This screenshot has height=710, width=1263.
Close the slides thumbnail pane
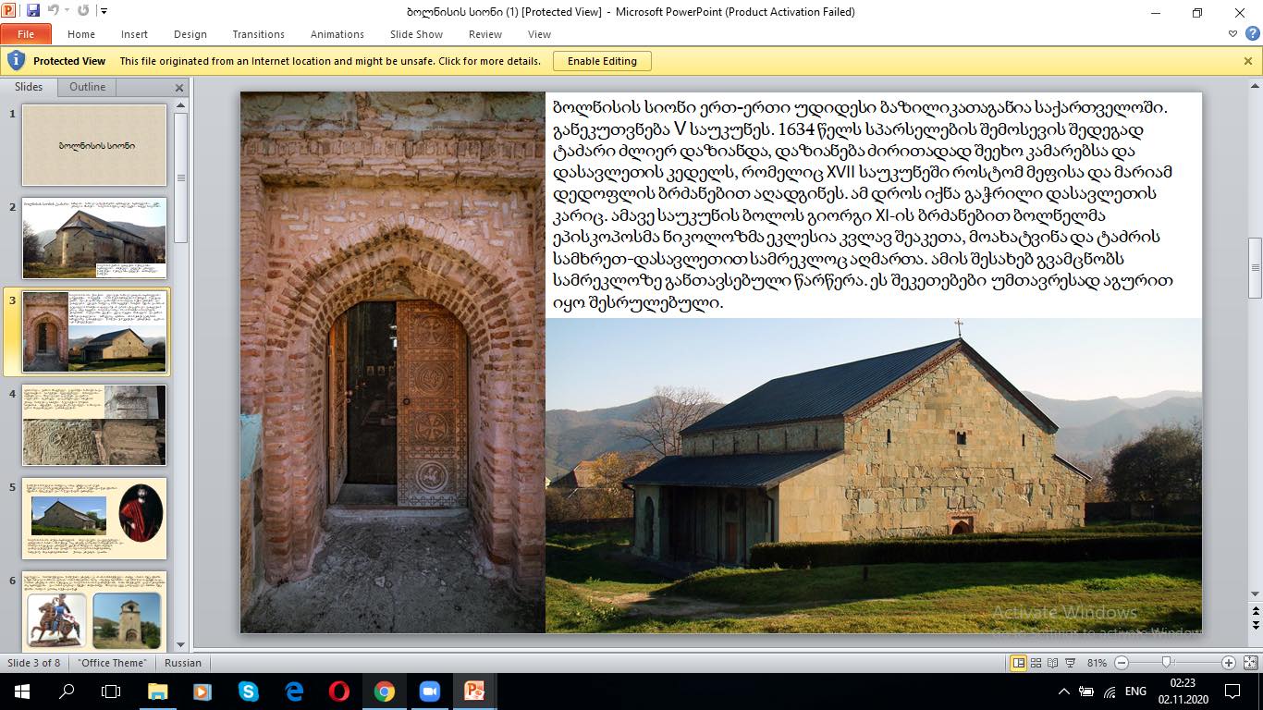click(179, 88)
